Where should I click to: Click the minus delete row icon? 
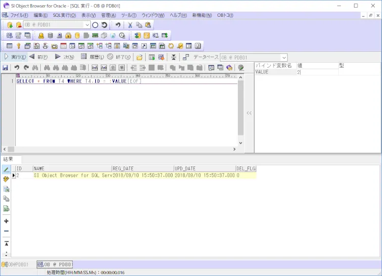click(6, 231)
